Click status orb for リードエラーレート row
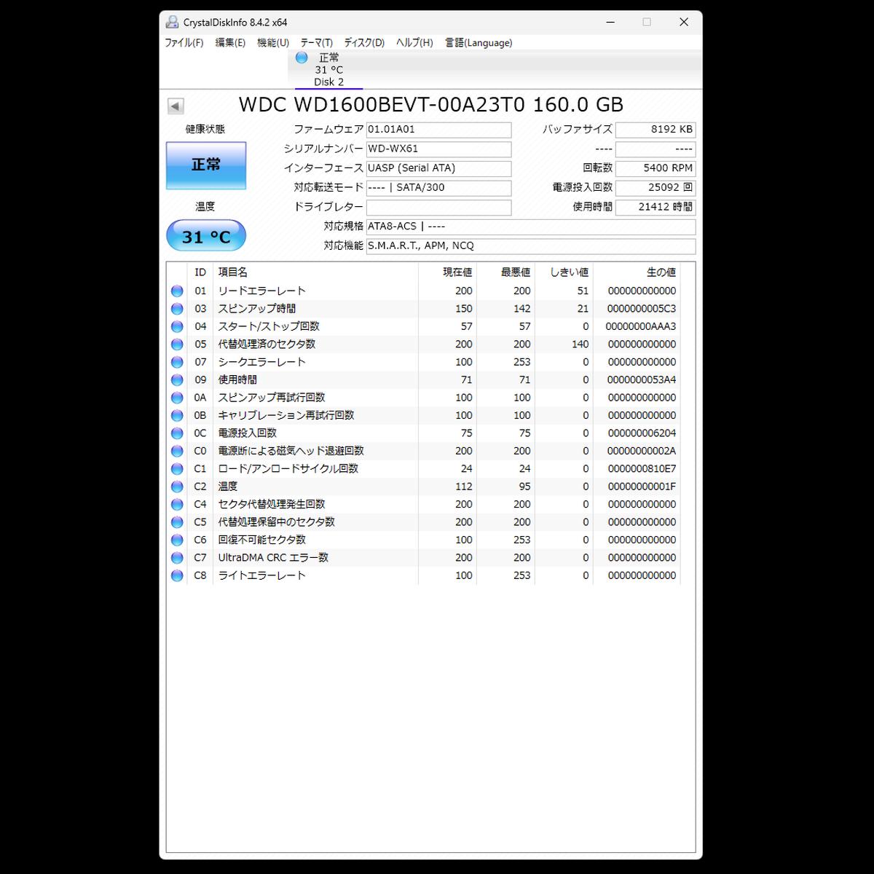874x874 pixels. [x=177, y=291]
